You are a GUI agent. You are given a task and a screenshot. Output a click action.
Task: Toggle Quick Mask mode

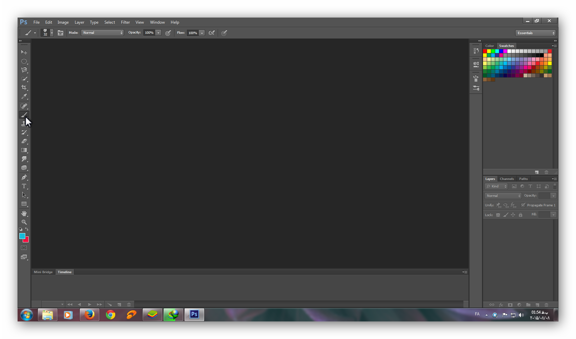(x=24, y=248)
